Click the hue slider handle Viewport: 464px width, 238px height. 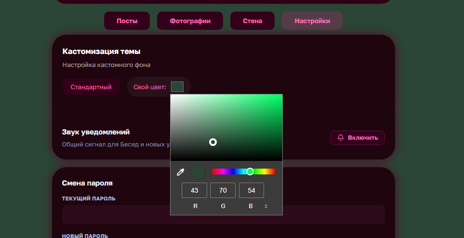(250, 172)
